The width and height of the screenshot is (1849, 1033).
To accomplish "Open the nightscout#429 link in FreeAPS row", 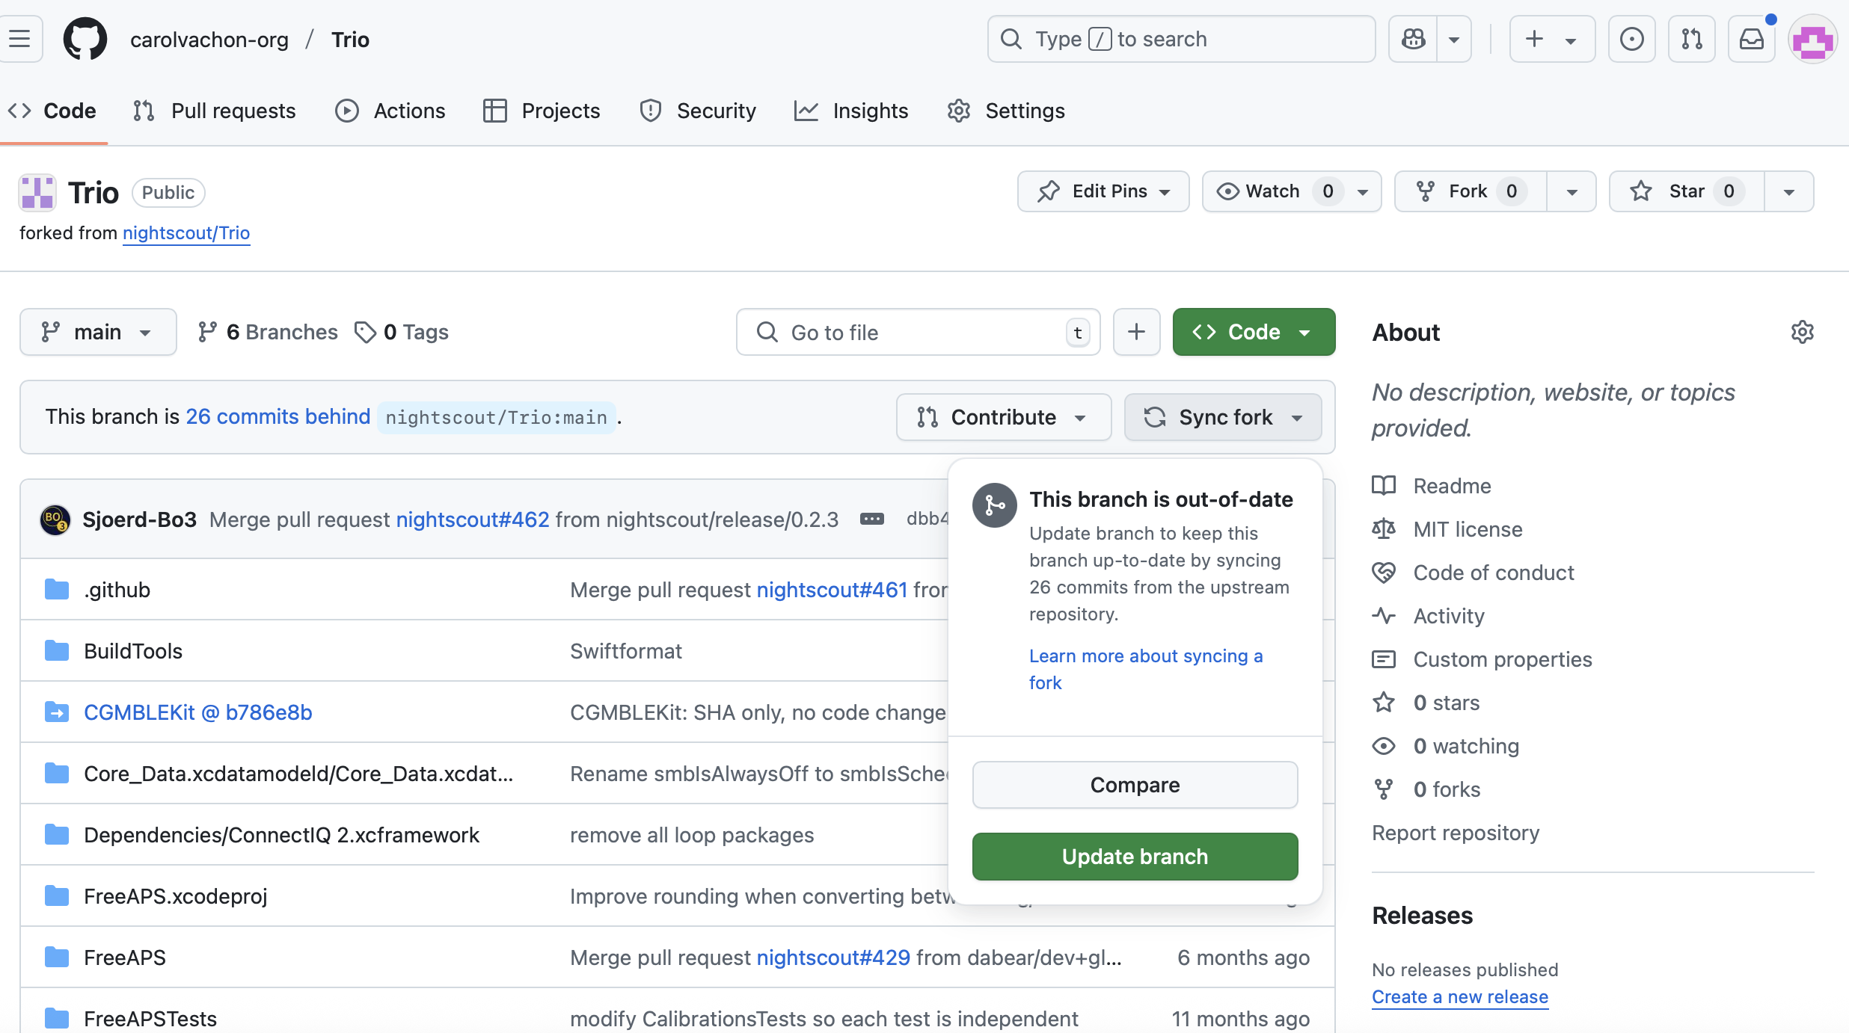I will click(834, 958).
